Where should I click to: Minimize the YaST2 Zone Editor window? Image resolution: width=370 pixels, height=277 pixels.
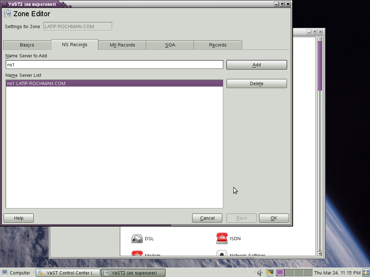[276, 4]
